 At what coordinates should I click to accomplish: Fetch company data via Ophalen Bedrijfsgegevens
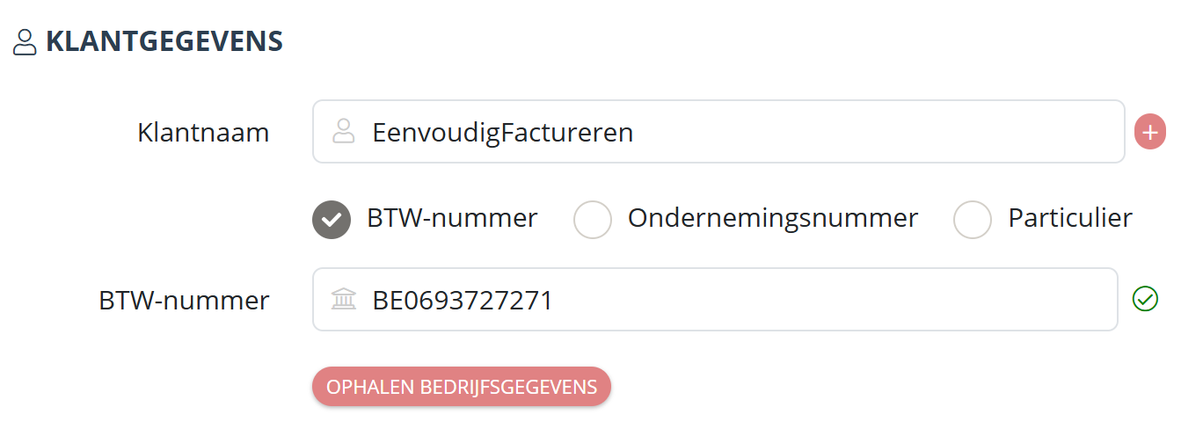point(462,387)
